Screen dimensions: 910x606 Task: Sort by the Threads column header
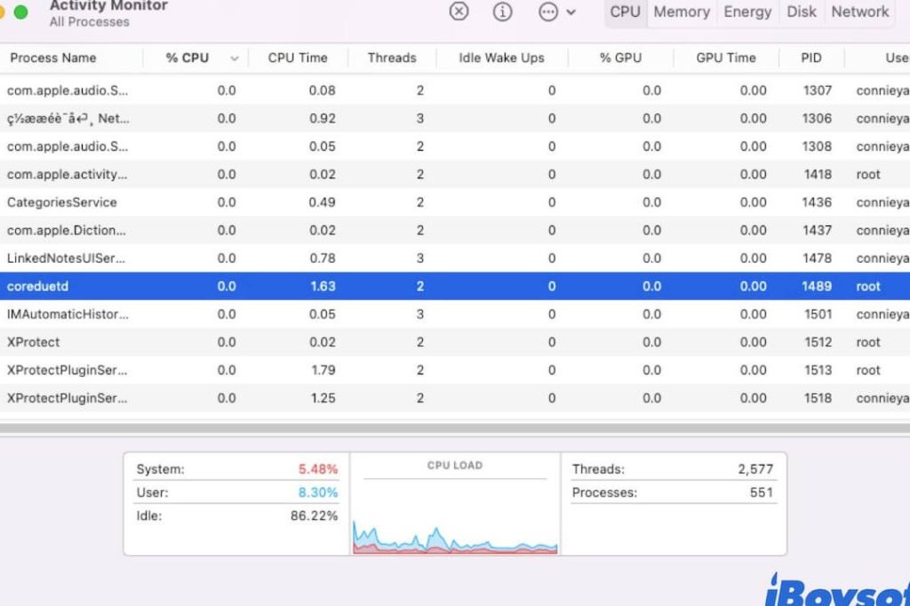pyautogui.click(x=392, y=58)
